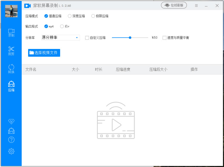
Task: Click the 文件名 column header
Action: [x=31, y=69]
